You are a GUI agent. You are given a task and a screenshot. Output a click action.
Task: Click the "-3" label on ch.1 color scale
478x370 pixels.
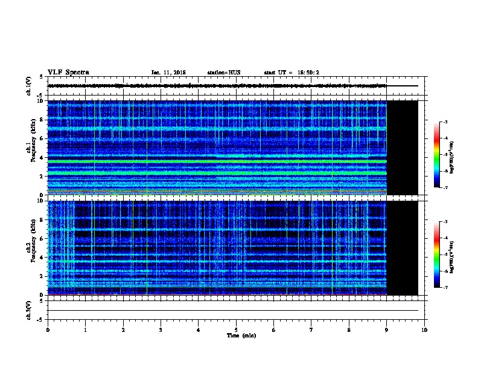pos(445,122)
